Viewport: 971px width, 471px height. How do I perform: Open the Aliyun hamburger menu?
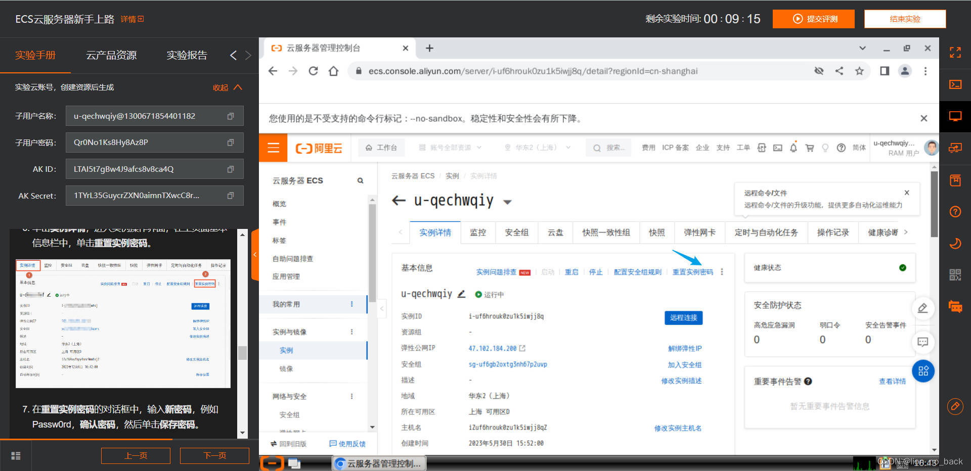(273, 148)
